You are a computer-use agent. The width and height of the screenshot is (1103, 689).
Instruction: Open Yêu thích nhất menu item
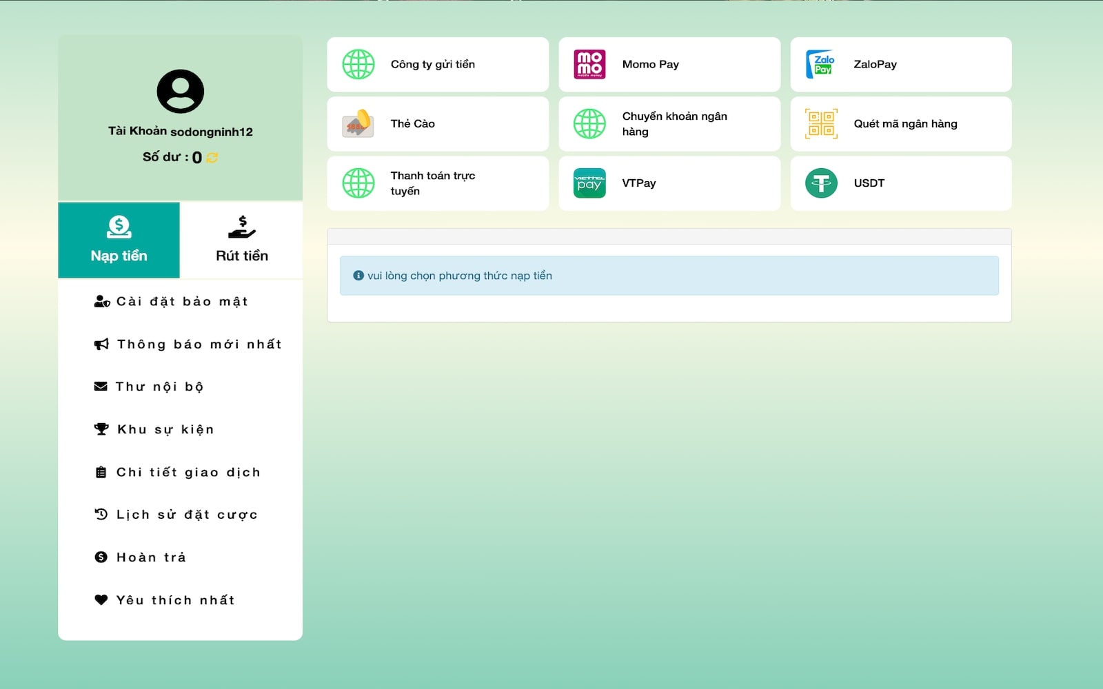tap(180, 599)
